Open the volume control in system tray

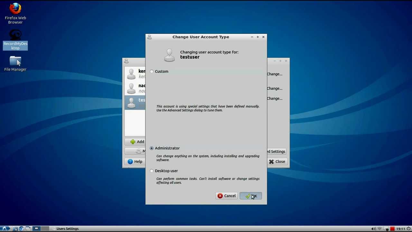pos(373,229)
